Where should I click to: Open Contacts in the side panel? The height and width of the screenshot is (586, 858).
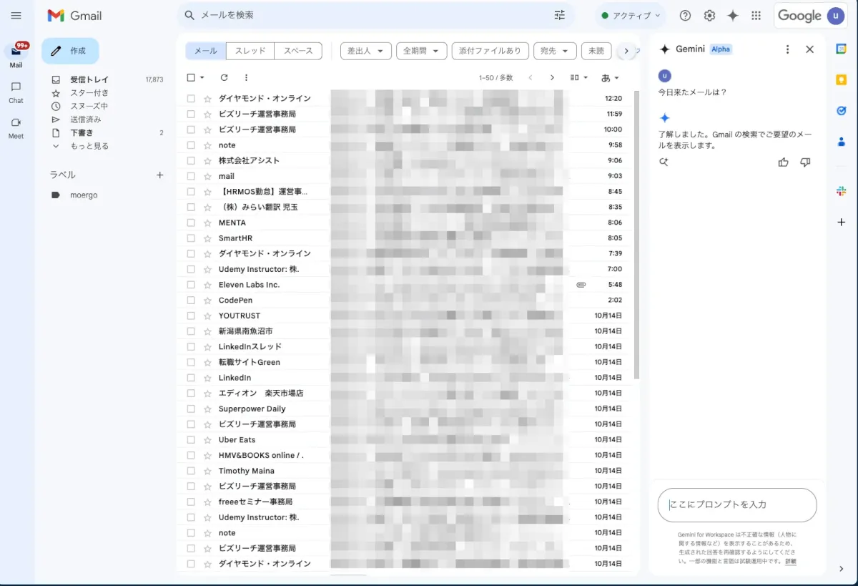point(842,142)
